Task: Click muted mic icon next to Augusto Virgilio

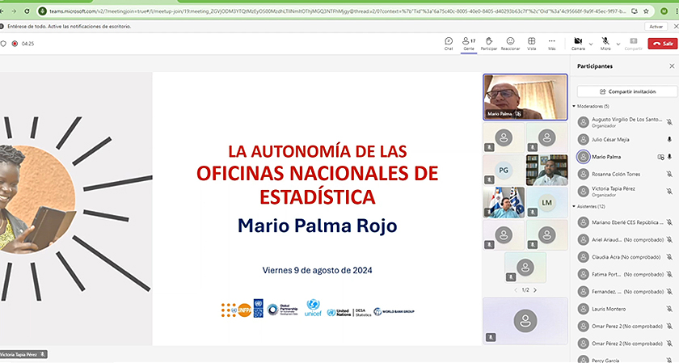Action: click(669, 122)
